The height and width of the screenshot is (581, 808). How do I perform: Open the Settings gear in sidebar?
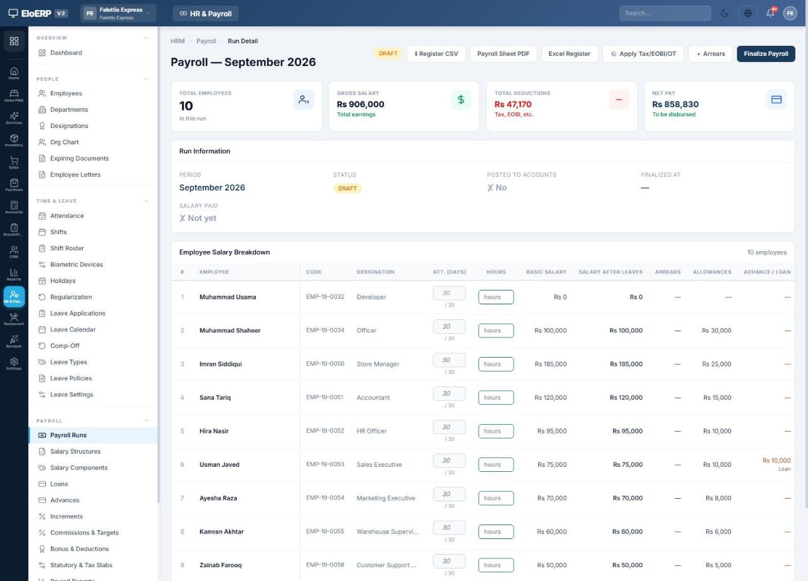click(14, 364)
